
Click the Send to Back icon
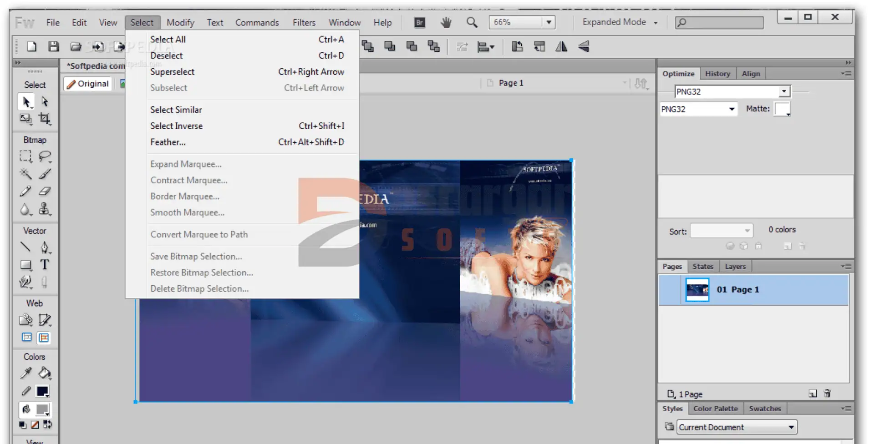[x=433, y=46]
